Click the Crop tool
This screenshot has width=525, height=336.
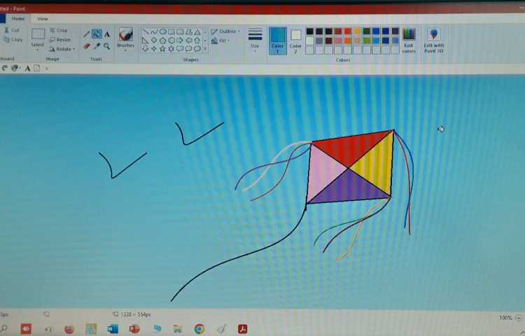pos(59,31)
